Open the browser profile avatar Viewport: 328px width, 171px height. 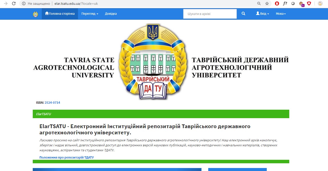[x=320, y=3]
